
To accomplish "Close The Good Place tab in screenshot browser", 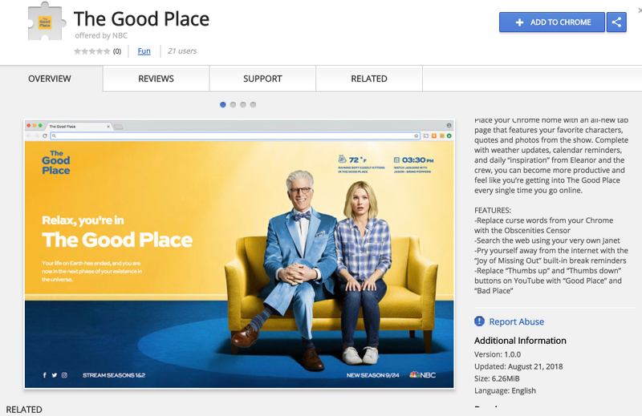I will [x=108, y=127].
